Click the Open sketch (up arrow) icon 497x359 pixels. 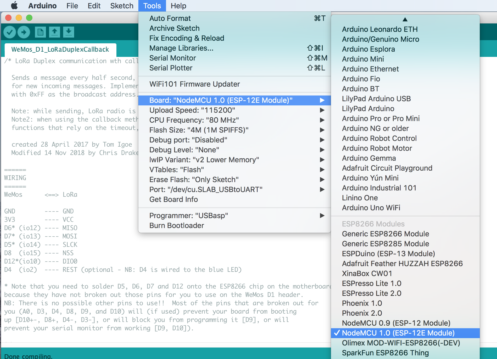55,32
